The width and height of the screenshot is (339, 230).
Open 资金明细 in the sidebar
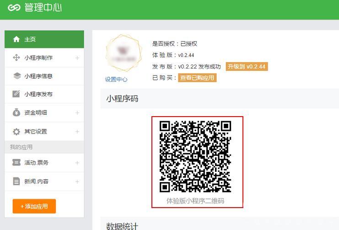click(x=44, y=112)
